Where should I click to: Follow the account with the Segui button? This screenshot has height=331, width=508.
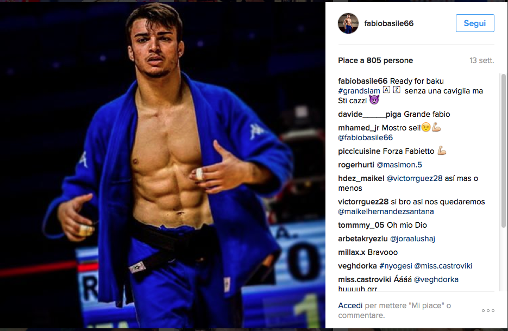pyautogui.click(x=475, y=23)
